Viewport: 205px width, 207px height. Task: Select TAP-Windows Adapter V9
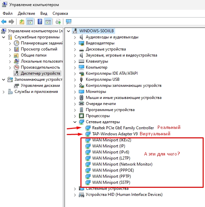click(x=115, y=134)
